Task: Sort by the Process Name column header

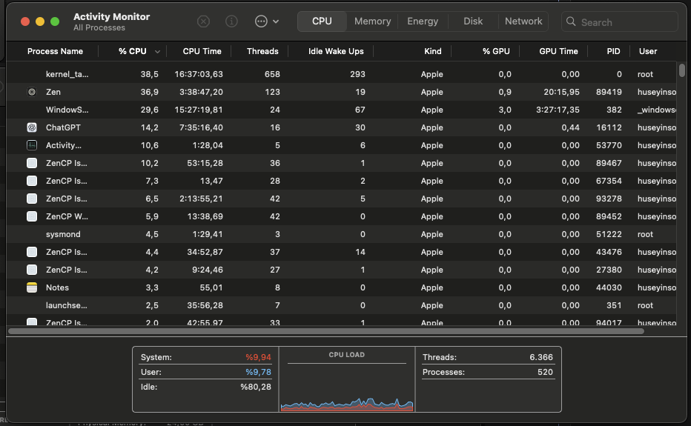Action: coord(55,51)
